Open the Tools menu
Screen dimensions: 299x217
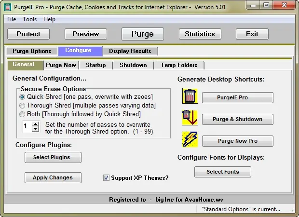(29, 19)
